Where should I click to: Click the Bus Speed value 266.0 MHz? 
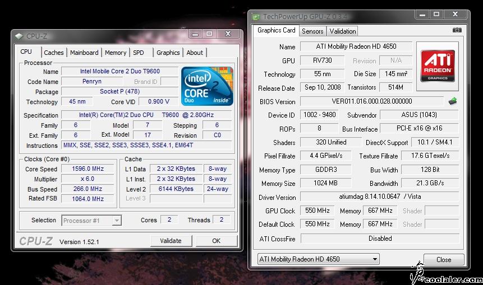coord(88,189)
